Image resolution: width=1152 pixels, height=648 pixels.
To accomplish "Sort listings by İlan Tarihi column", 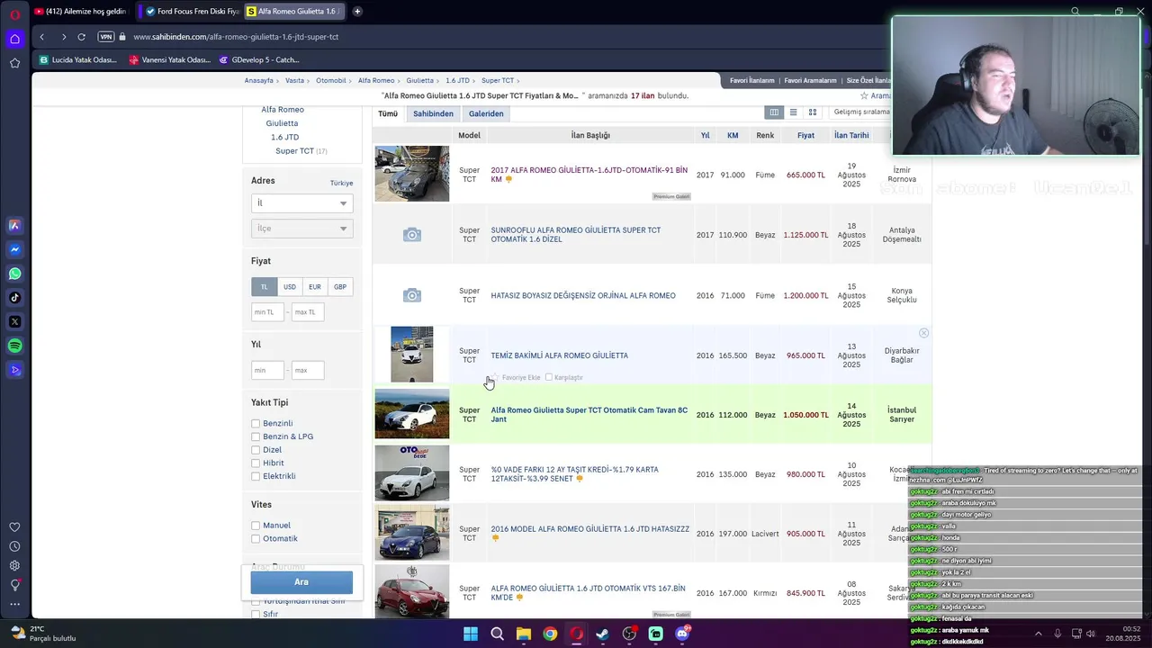I will [851, 136].
